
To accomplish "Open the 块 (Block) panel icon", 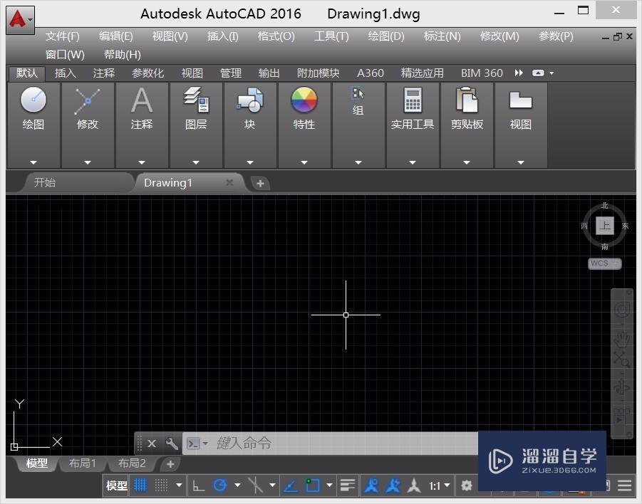I will [250, 100].
